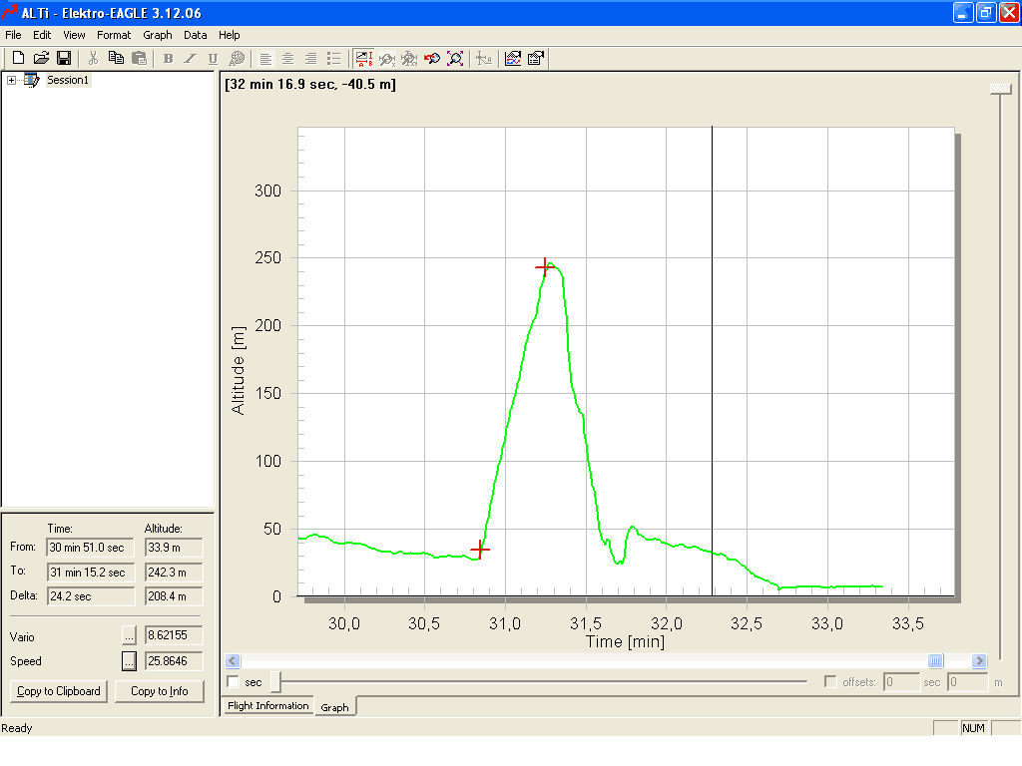Open properties icon at toolbar end

(x=536, y=59)
